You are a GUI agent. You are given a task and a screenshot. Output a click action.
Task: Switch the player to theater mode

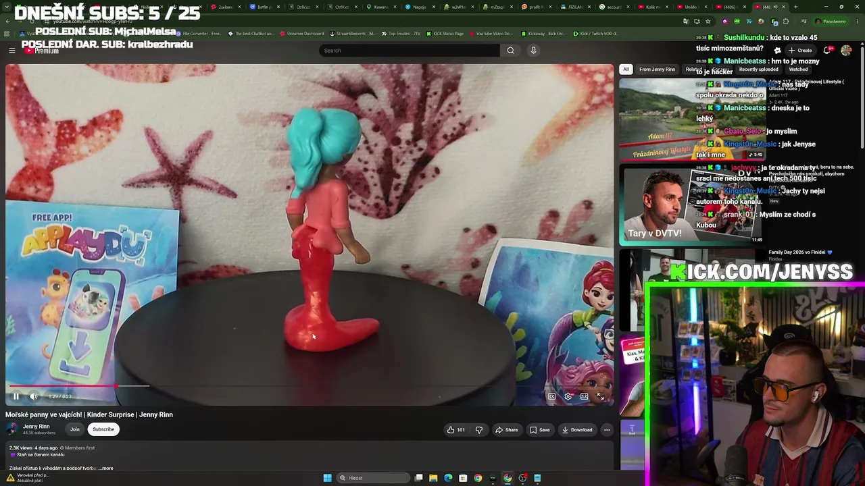coord(584,396)
